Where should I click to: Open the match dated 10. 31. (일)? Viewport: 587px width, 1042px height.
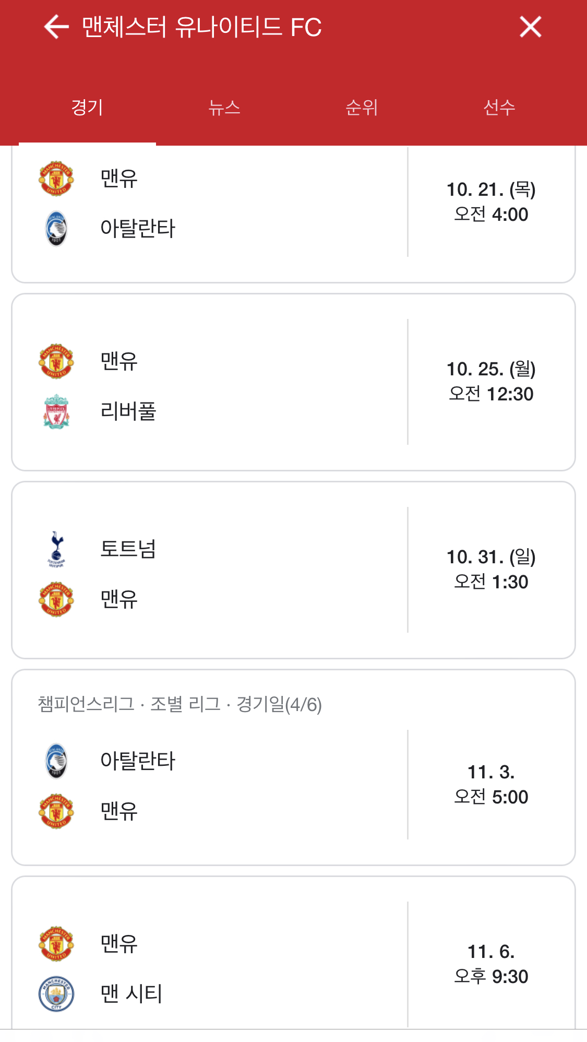pyautogui.click(x=293, y=570)
